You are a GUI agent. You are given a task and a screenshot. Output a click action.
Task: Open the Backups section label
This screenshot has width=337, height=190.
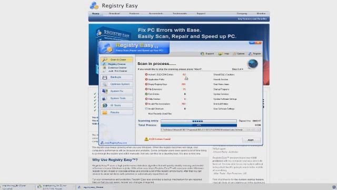(x=116, y=77)
